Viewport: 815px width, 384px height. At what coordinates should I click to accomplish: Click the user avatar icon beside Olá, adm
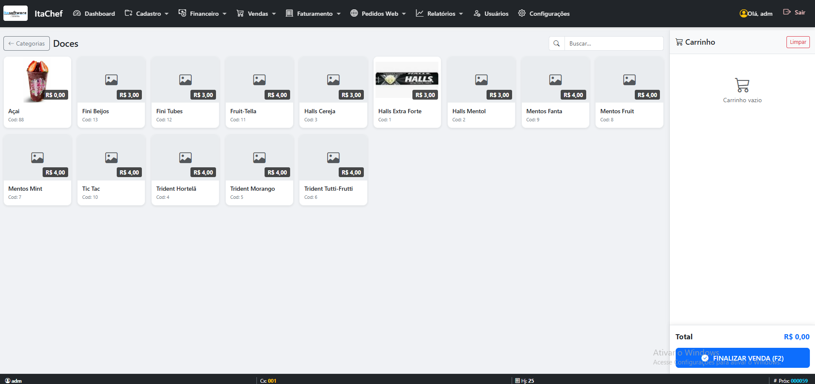pyautogui.click(x=743, y=14)
